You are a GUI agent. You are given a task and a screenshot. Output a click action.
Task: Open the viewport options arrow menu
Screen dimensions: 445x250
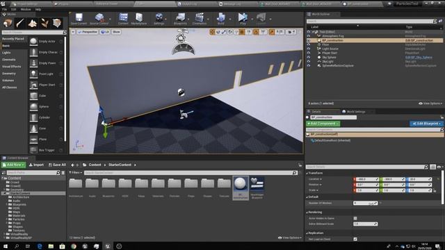[x=73, y=32]
